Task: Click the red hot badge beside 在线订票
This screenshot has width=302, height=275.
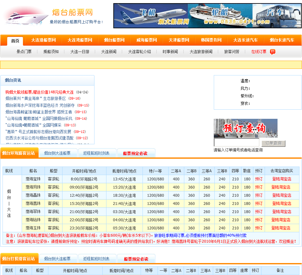Action: (272, 52)
